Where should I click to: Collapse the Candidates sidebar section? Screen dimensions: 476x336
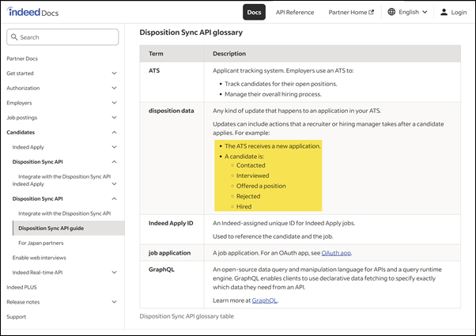pyautogui.click(x=115, y=133)
